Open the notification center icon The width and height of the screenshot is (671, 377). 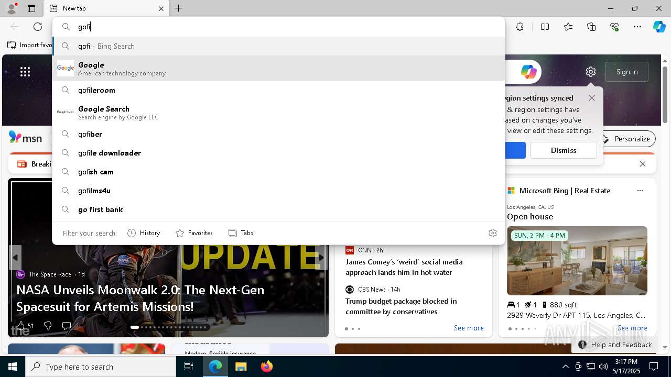pos(654,367)
